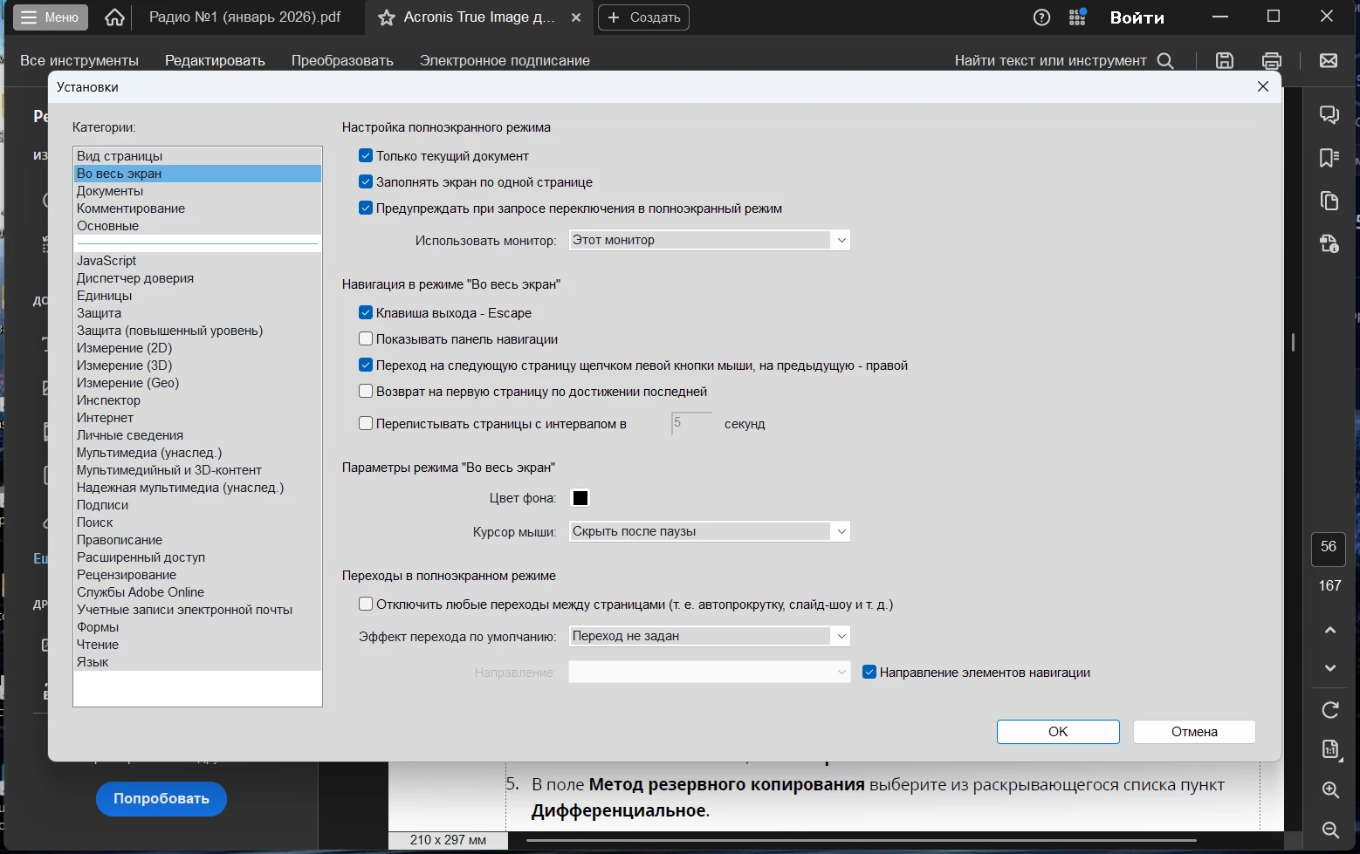Screen dimensions: 1360x854
Task: Switch to "Радио №1 (январь 2026).pdf" tab
Action: click(244, 17)
